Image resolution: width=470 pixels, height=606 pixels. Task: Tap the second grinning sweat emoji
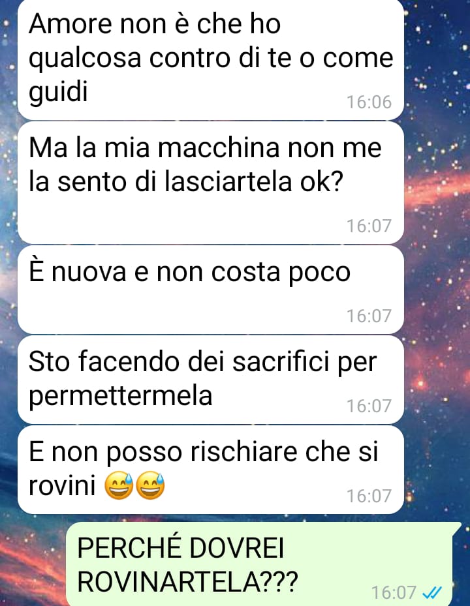coord(151,485)
